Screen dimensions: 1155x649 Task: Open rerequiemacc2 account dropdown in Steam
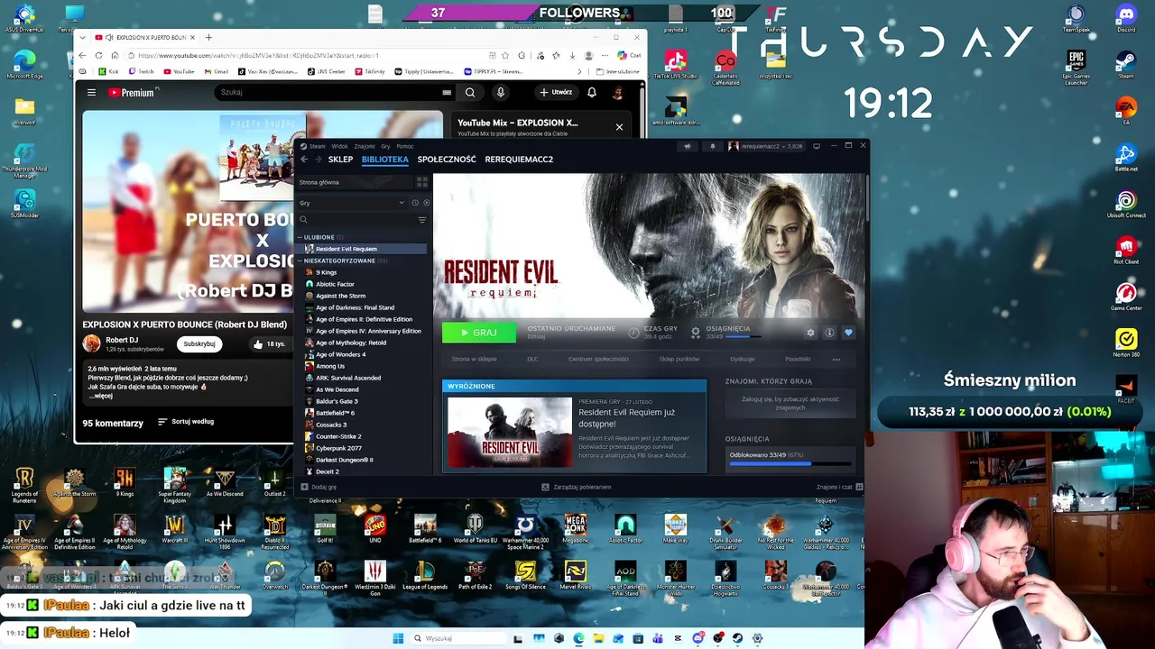coord(765,146)
